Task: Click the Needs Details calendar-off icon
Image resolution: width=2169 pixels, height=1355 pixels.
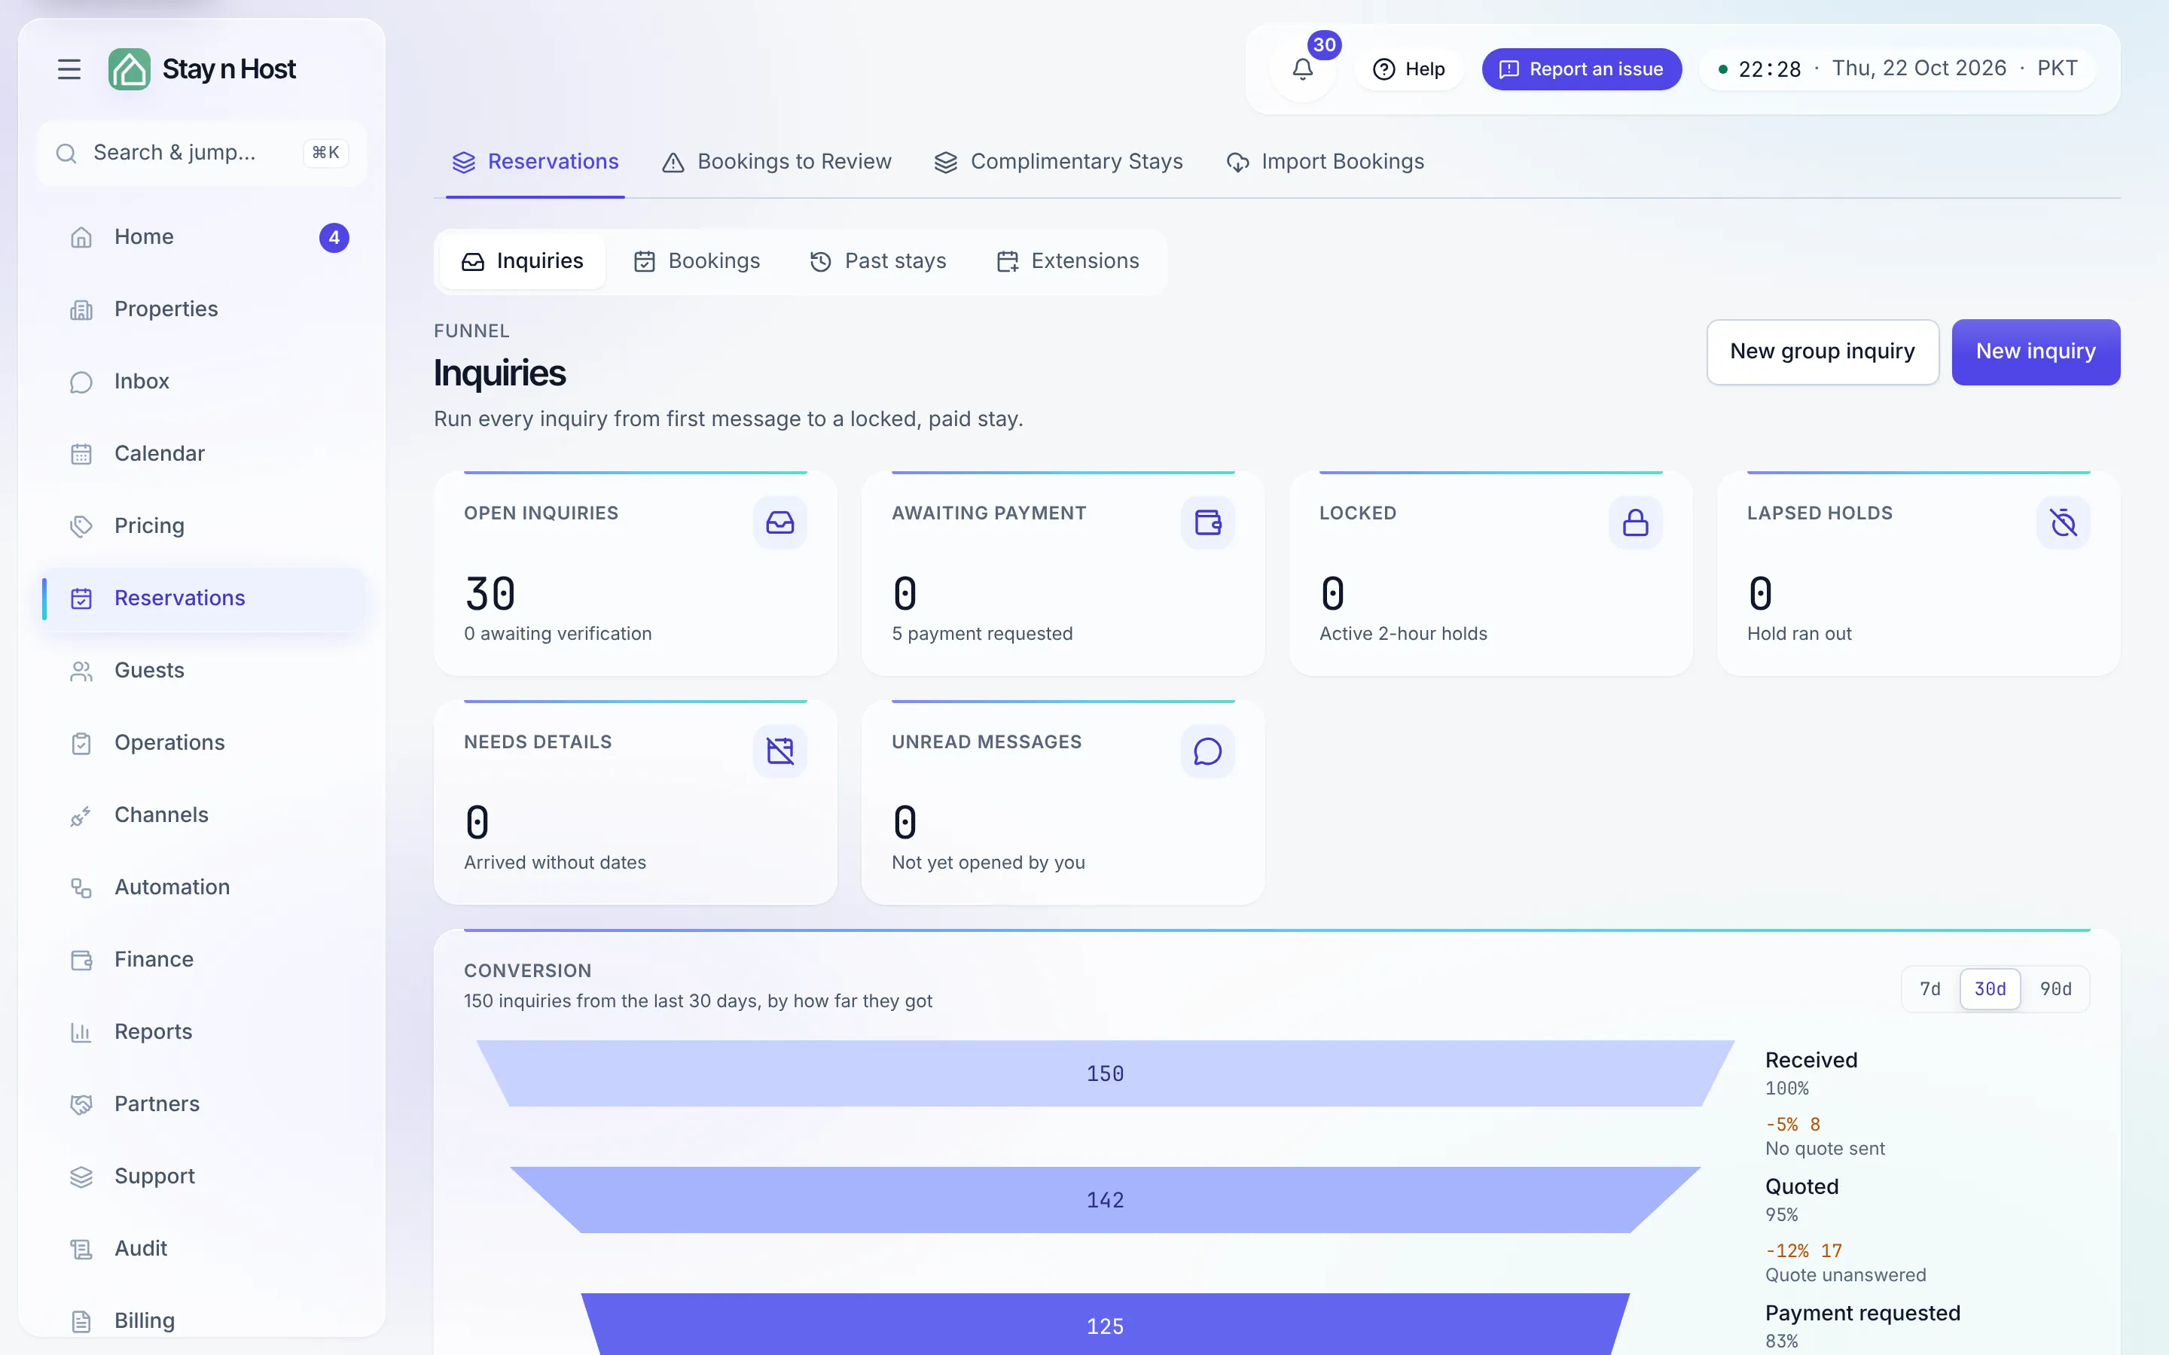Action: coord(779,751)
